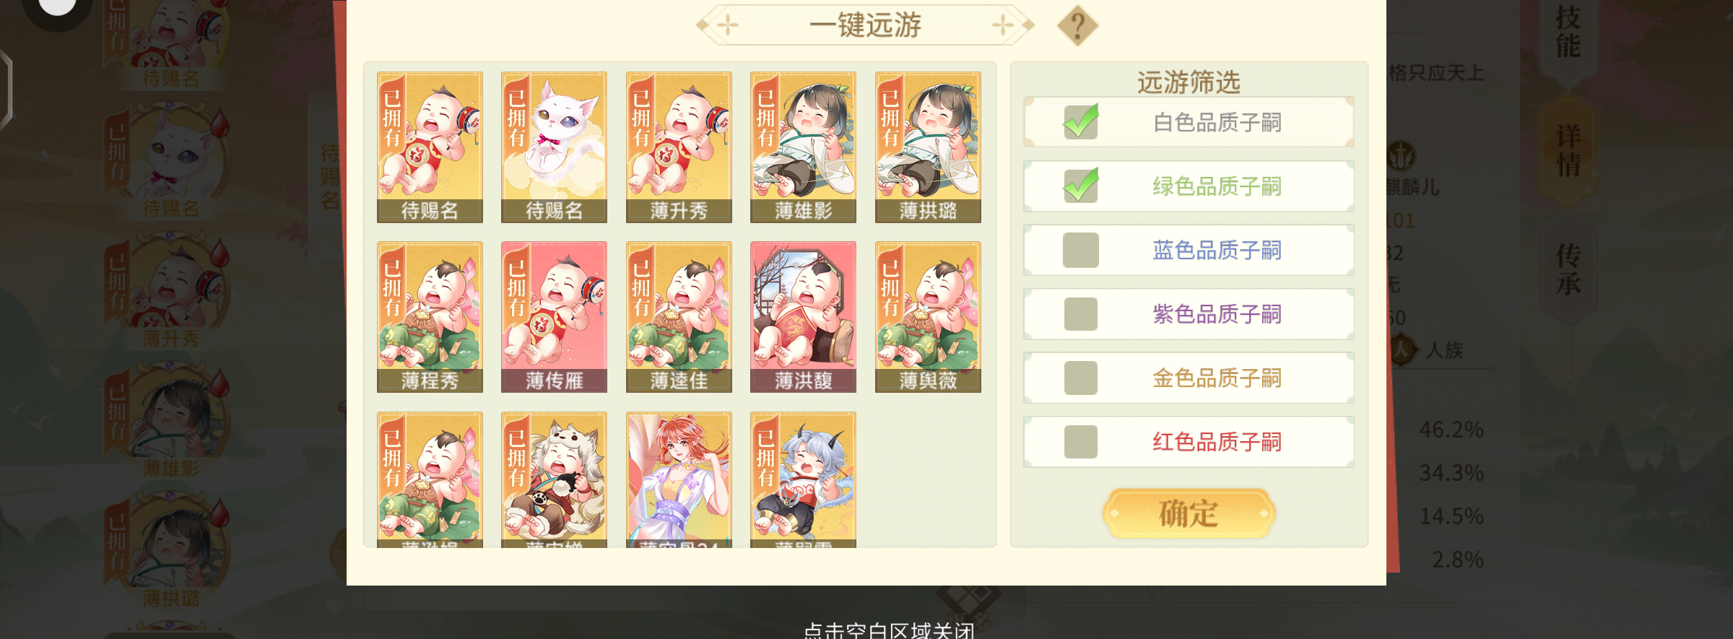
Task: Enable 红色品质子嗣 filter
Action: click(x=1081, y=441)
